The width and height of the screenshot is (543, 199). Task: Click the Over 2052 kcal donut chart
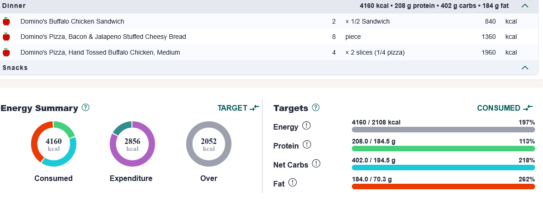(x=209, y=144)
